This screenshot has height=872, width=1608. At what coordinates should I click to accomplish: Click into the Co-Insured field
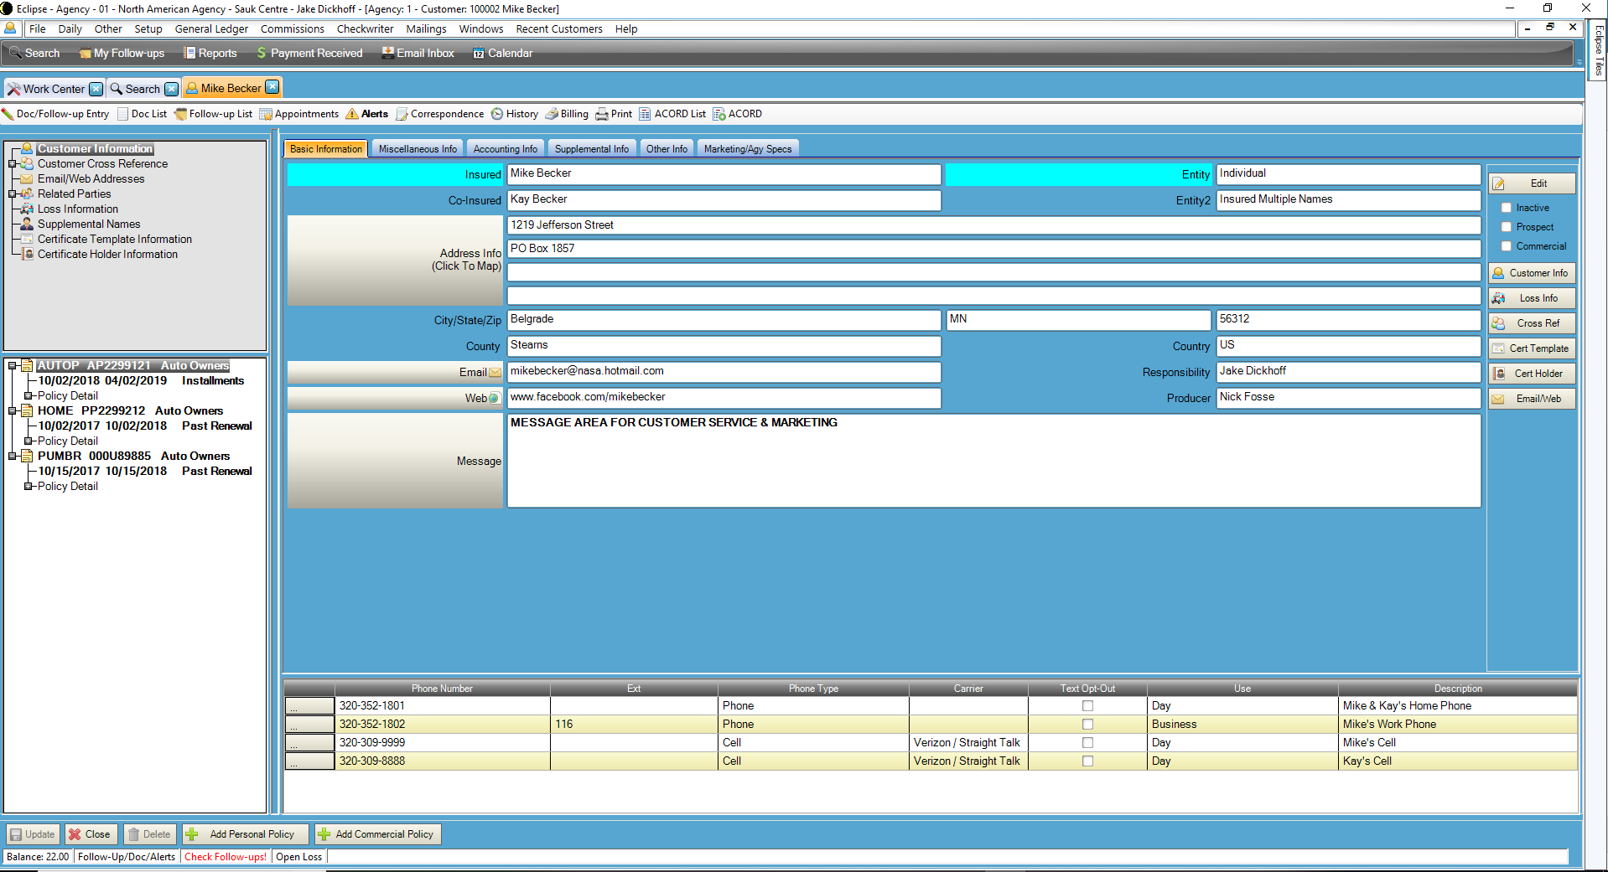tap(724, 200)
